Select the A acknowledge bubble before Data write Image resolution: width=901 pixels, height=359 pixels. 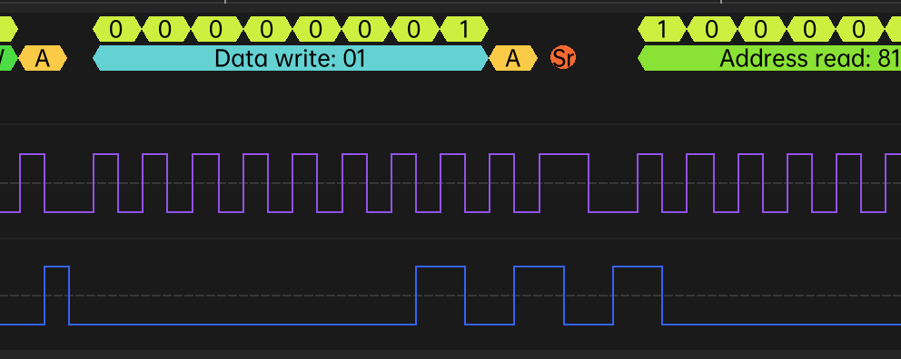43,58
